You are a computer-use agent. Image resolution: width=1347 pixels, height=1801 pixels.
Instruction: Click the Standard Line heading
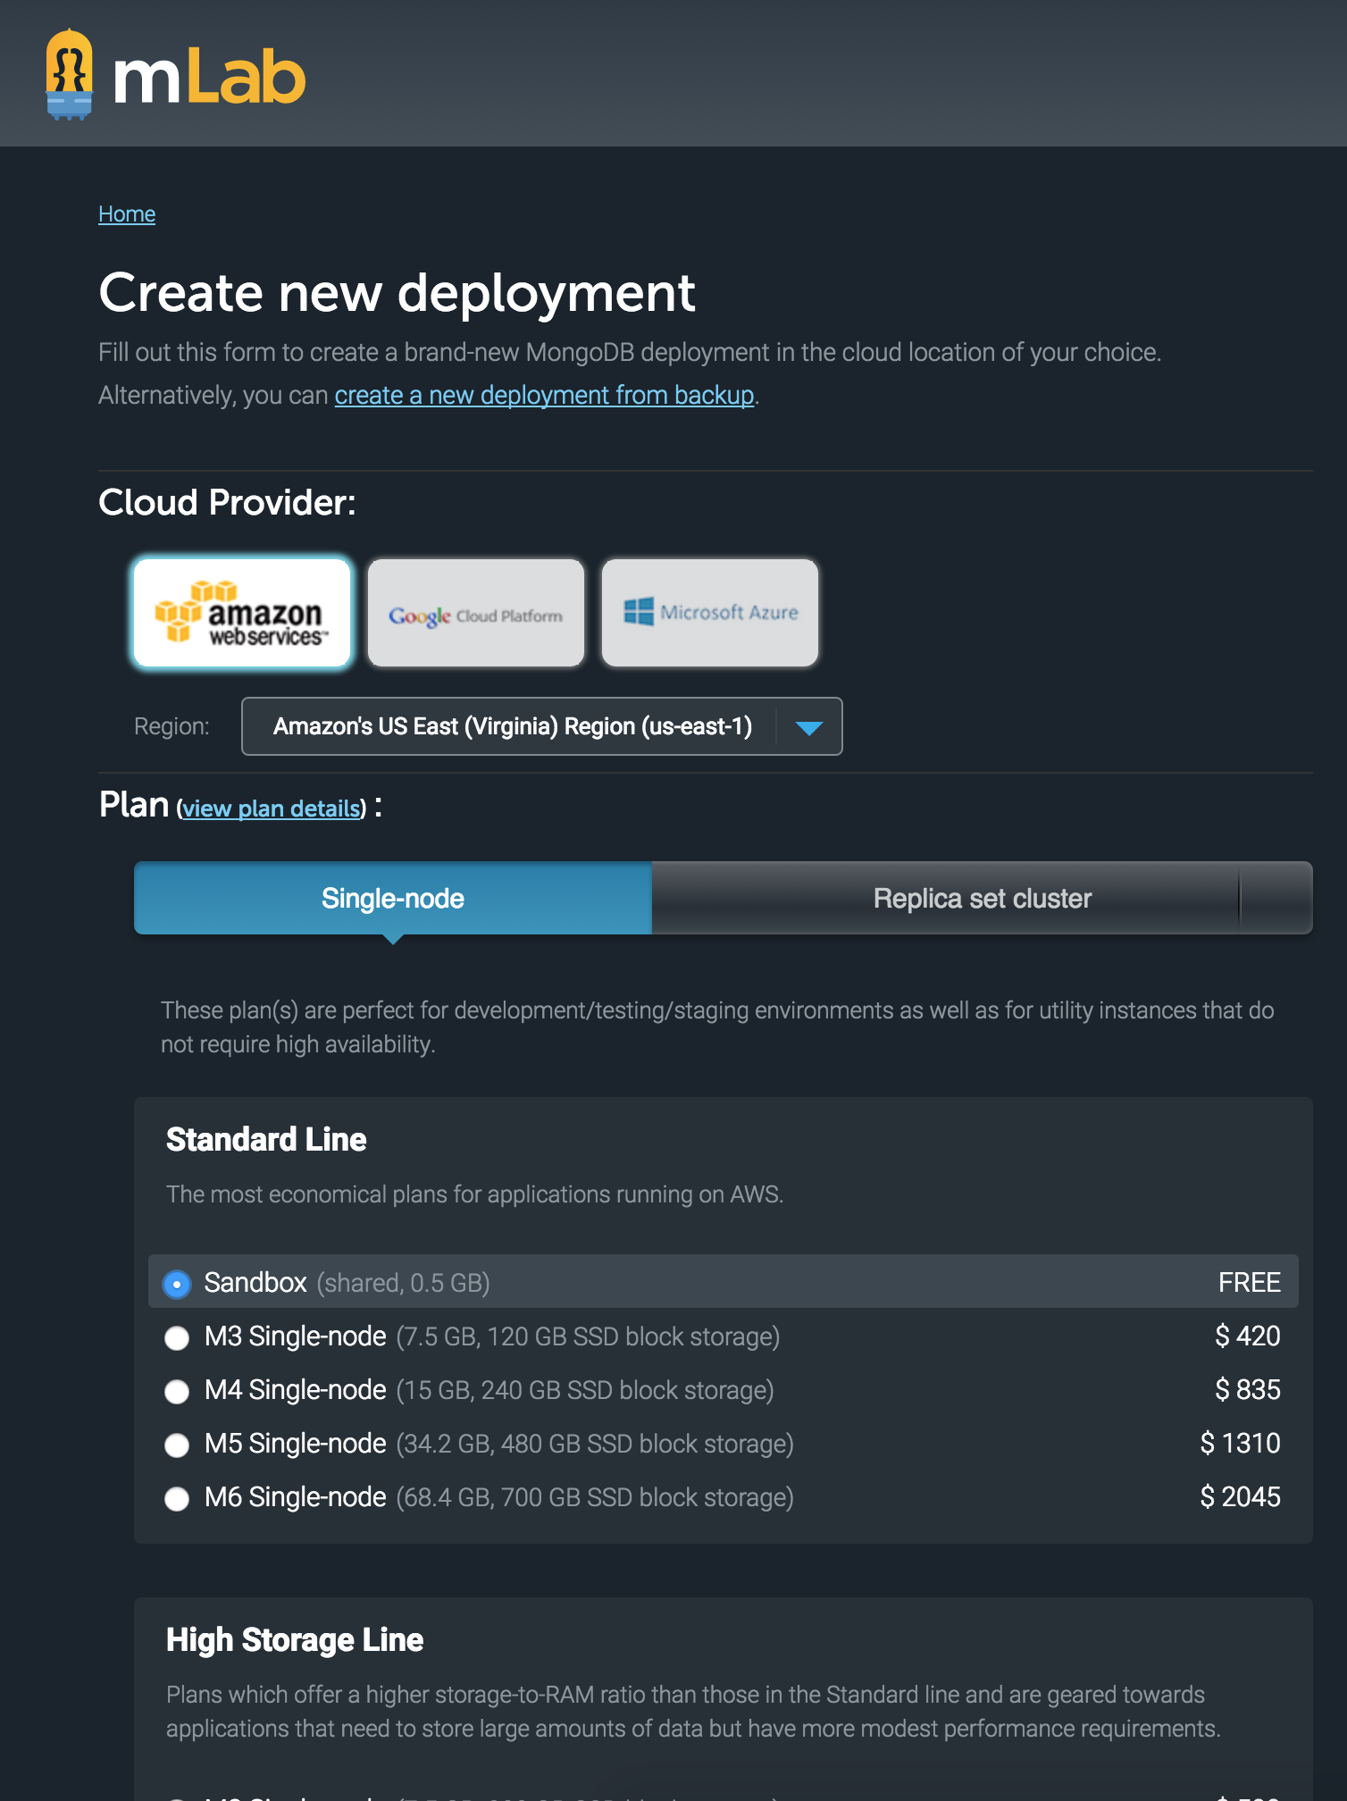pos(266,1140)
